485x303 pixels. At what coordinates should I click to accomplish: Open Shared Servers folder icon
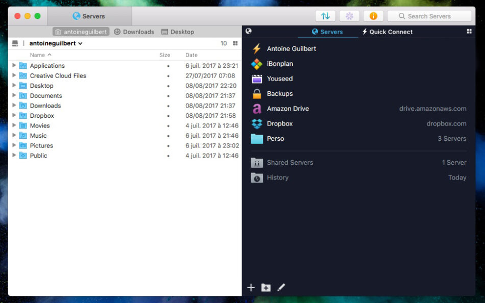pos(257,163)
